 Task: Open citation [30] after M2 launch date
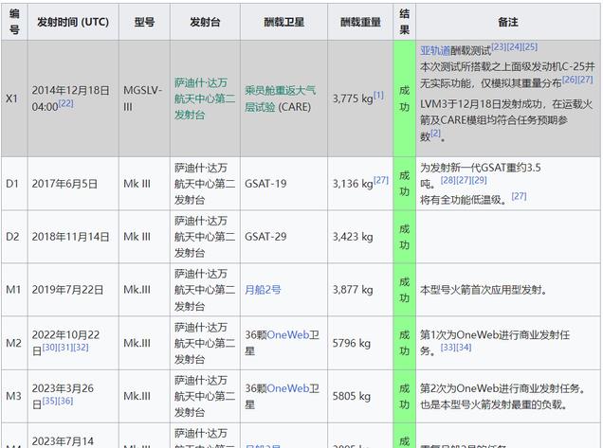[x=50, y=348]
